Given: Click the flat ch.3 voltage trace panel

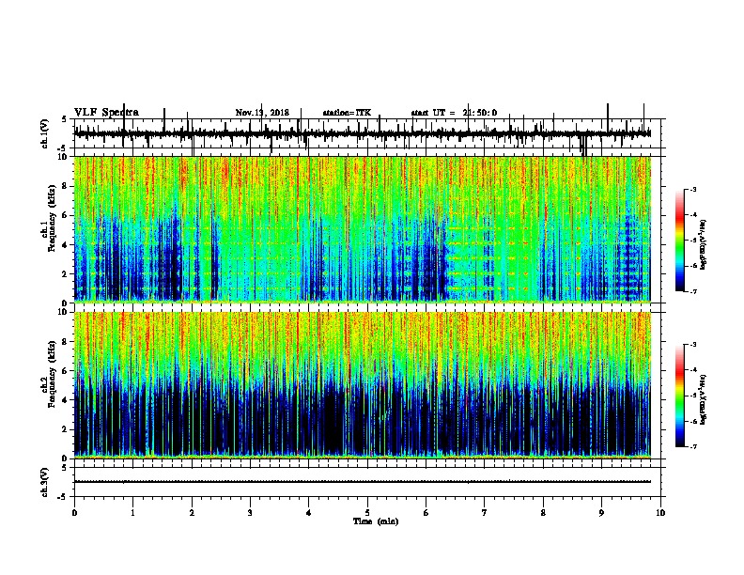Looking at the screenshot, I should pos(367,482).
